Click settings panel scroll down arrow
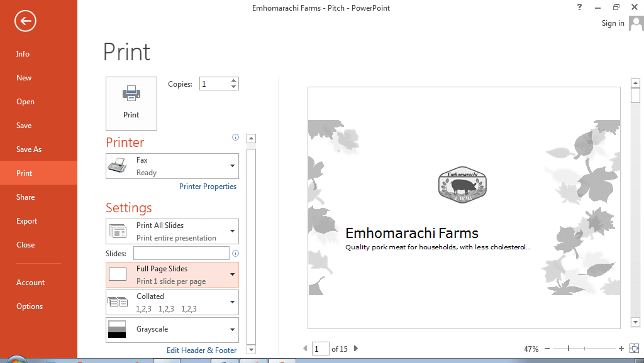The height and width of the screenshot is (363, 644). coord(251,350)
